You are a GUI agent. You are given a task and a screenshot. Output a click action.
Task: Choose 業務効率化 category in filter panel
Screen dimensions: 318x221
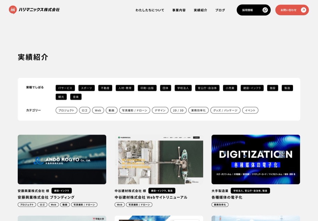198,110
